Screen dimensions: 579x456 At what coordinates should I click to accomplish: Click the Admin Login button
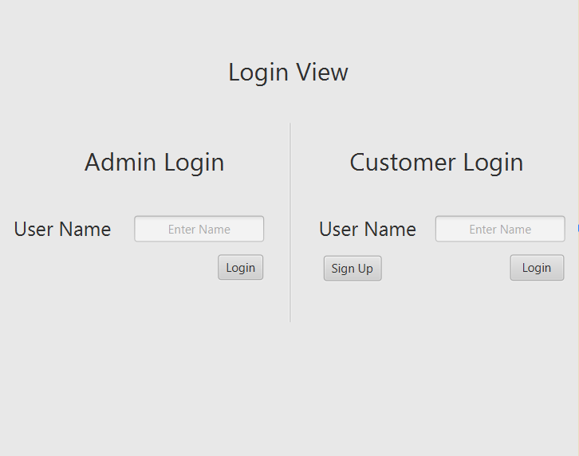tap(240, 267)
